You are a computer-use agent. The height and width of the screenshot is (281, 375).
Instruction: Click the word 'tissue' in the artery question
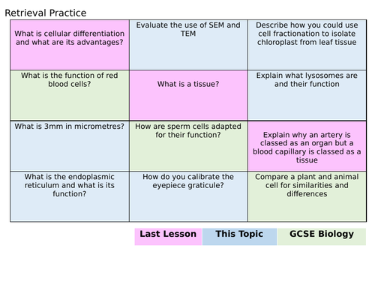[x=307, y=160]
